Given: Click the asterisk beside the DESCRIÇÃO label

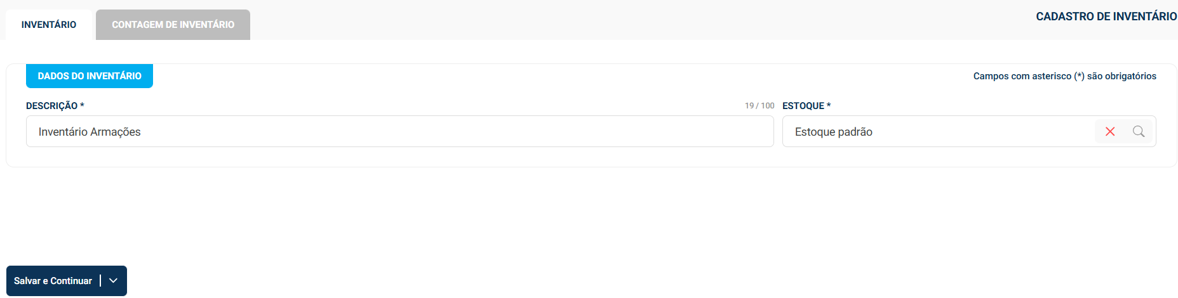Looking at the screenshot, I should click(x=82, y=105).
